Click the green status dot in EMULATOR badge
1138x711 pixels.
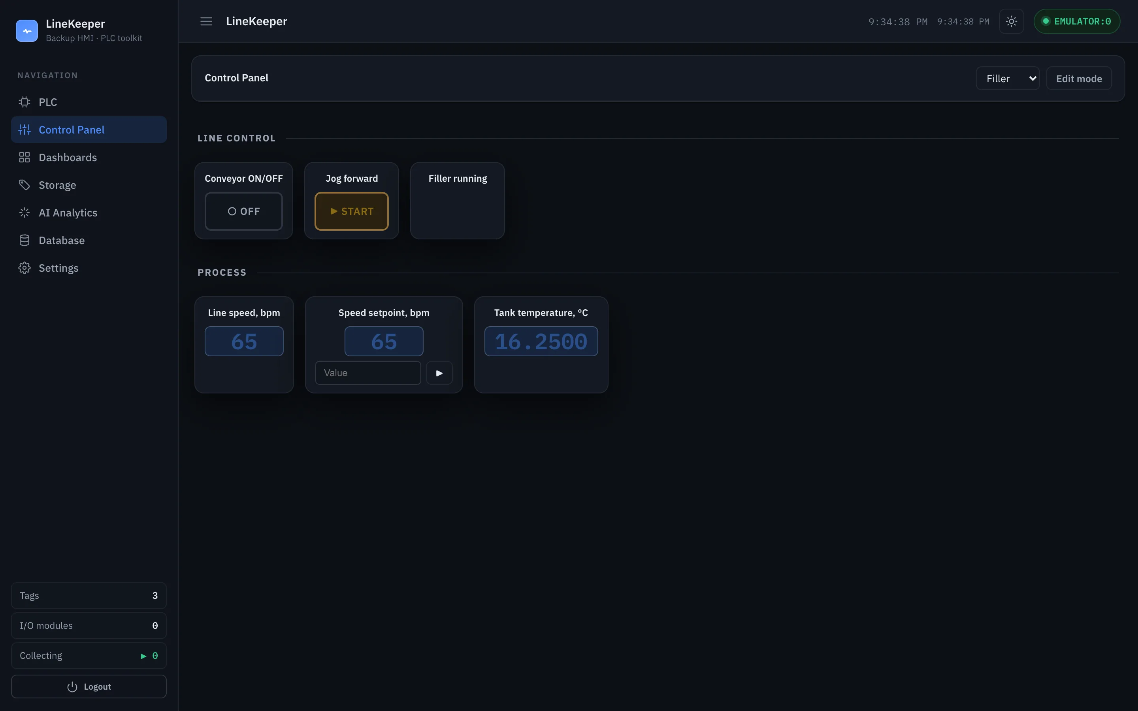(x=1046, y=21)
